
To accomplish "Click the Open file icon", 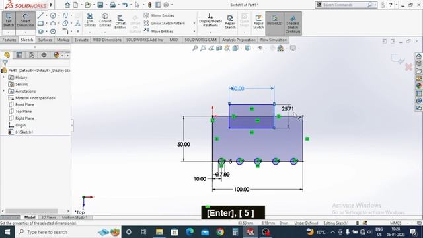I will pos(87,5).
